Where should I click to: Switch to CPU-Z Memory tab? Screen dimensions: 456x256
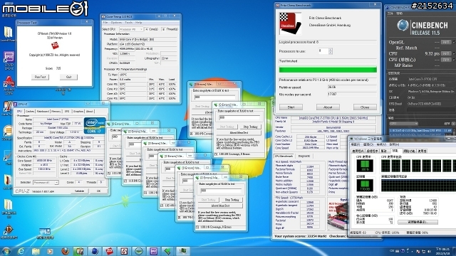(56, 112)
